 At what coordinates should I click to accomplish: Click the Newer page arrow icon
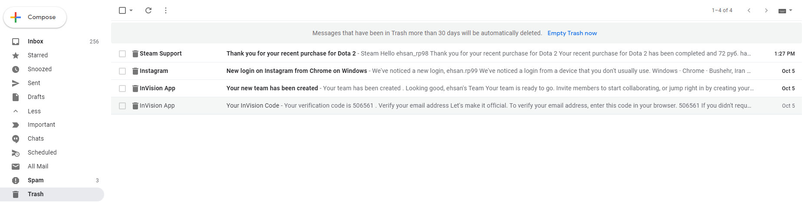click(x=749, y=10)
